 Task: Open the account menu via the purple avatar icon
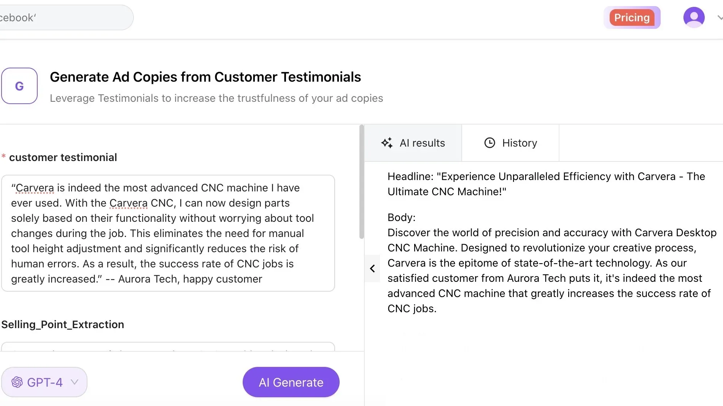(694, 17)
